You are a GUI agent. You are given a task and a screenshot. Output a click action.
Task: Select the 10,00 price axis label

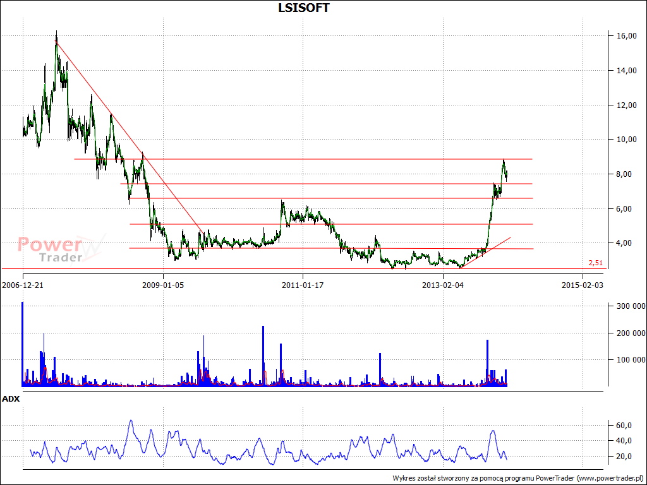coord(627,140)
